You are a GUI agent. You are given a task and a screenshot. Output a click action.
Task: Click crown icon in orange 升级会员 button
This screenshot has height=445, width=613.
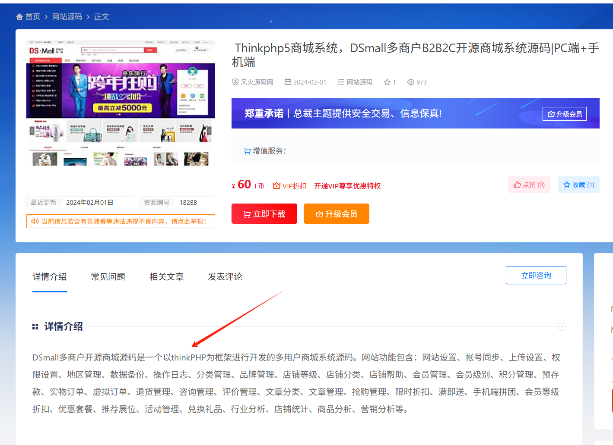pos(319,214)
